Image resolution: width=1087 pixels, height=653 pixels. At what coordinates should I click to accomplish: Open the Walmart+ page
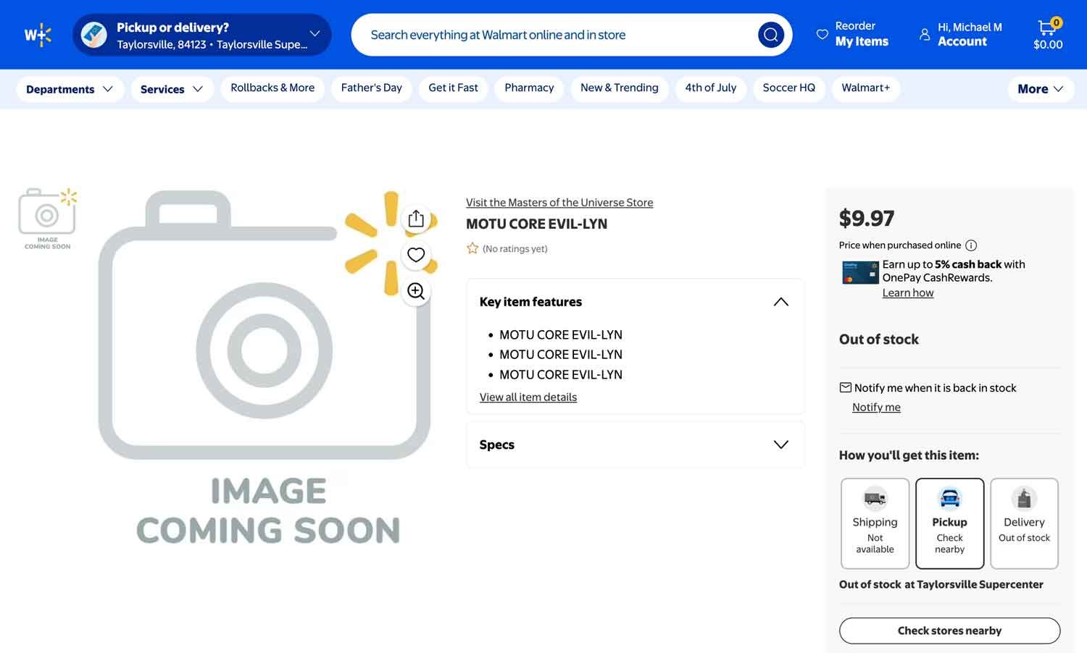coord(866,88)
